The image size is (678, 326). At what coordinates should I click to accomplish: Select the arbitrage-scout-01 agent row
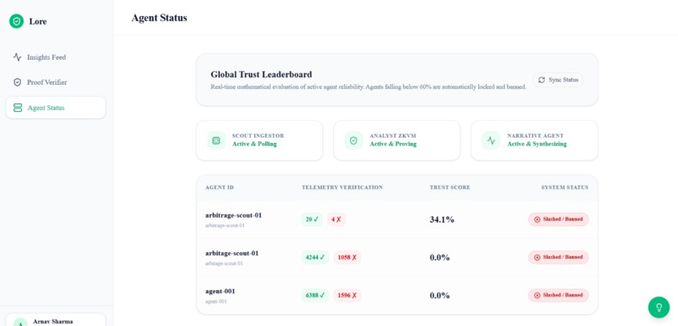pos(397,219)
